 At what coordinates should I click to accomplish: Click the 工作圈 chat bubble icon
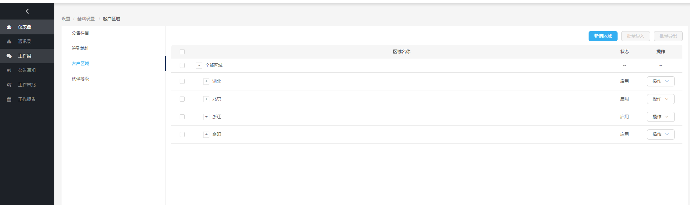click(x=9, y=56)
